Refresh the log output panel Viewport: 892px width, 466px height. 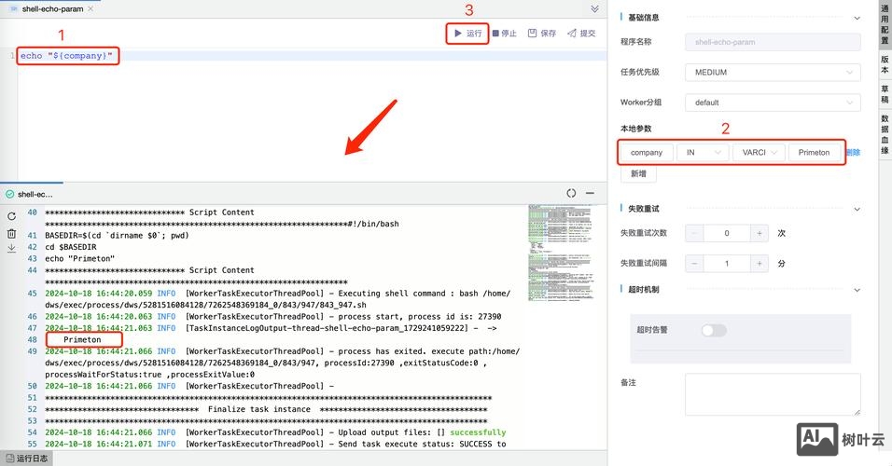pyautogui.click(x=11, y=216)
